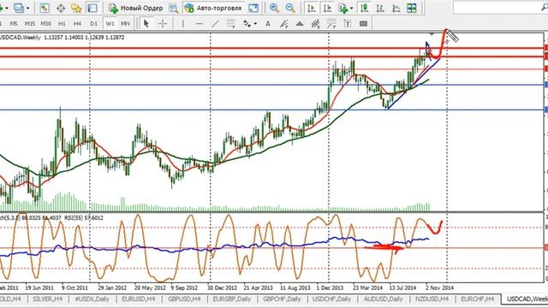
Task: Click the Новый Ордер button
Action: pos(135,8)
